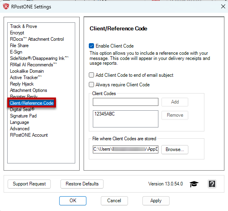Click Support Request button

(x=29, y=184)
